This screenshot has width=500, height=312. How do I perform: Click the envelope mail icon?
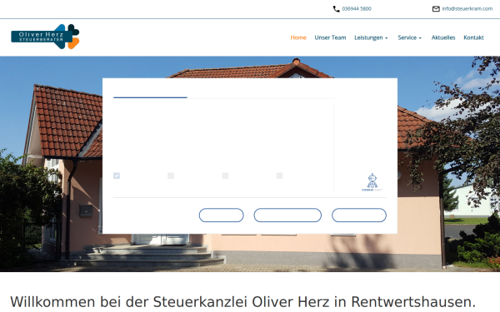[x=436, y=9]
